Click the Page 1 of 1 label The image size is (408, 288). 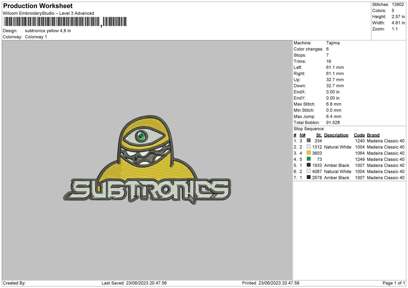click(x=394, y=283)
